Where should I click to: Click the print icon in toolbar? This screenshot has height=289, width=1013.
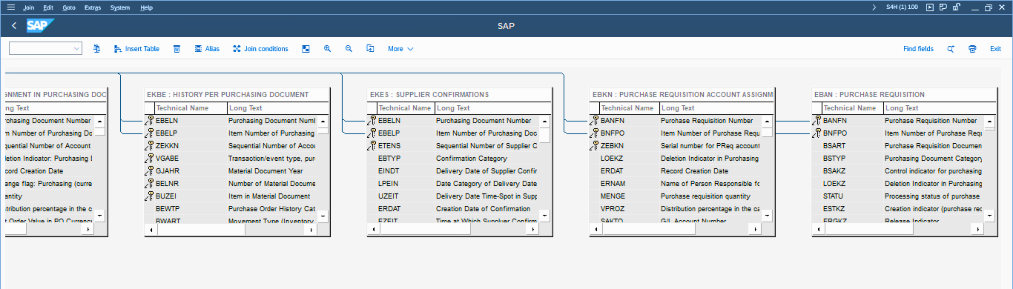coord(972,49)
